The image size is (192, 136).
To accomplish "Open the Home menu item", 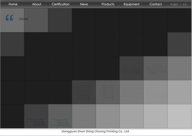I will pyautogui.click(x=13, y=4).
